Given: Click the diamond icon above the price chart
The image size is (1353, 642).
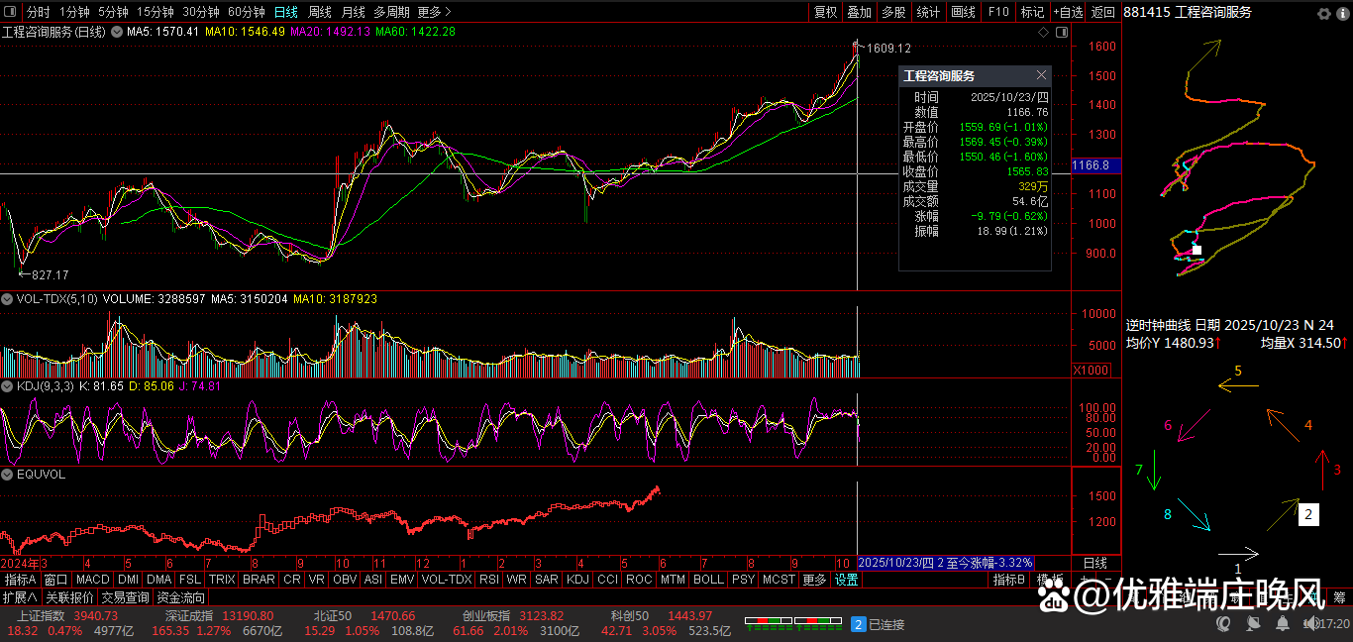Looking at the screenshot, I should tap(1043, 33).
